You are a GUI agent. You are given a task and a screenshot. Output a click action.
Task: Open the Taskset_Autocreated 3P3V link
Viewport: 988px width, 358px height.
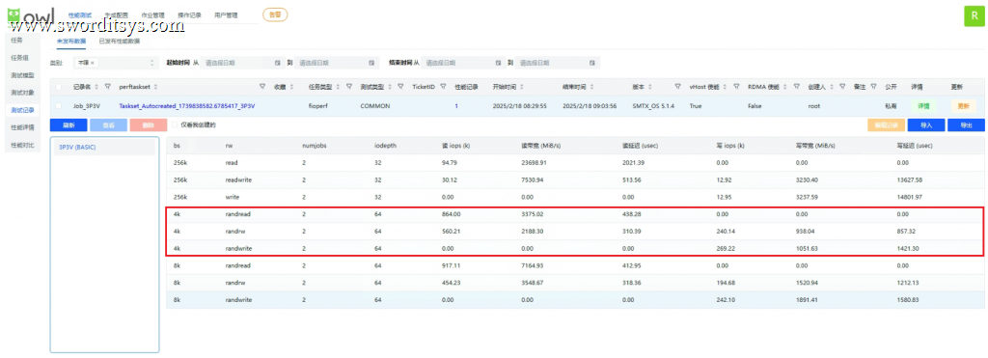pos(186,106)
